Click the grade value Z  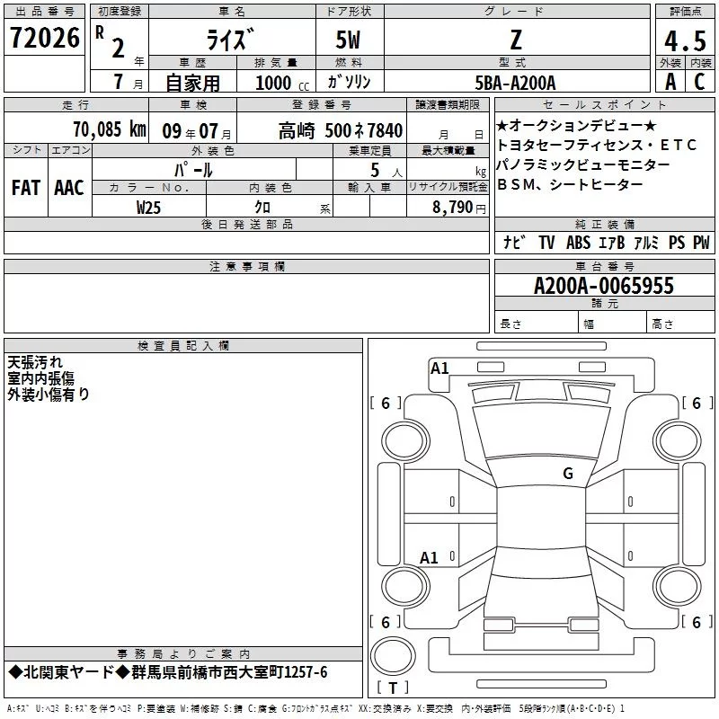click(516, 40)
